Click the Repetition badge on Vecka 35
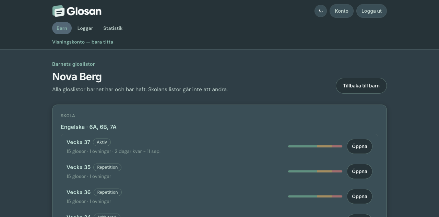The height and width of the screenshot is (217, 439). pyautogui.click(x=107, y=167)
